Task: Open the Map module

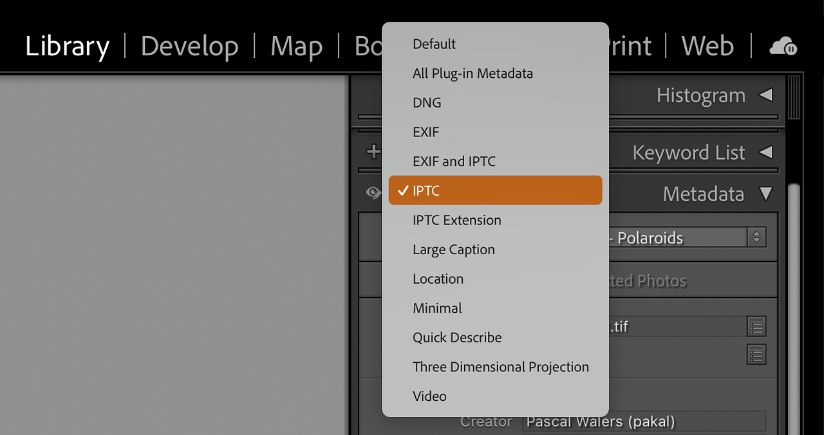Action: point(296,46)
